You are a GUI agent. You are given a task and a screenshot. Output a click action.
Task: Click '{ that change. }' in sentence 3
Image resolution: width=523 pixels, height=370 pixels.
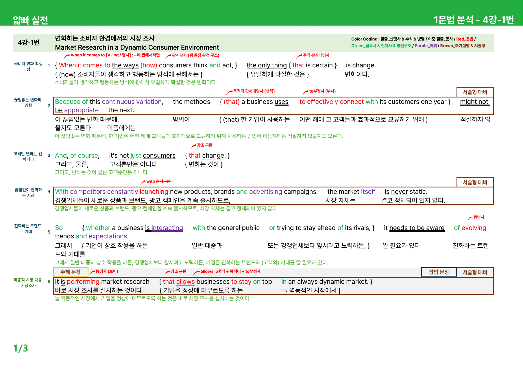click(207, 156)
